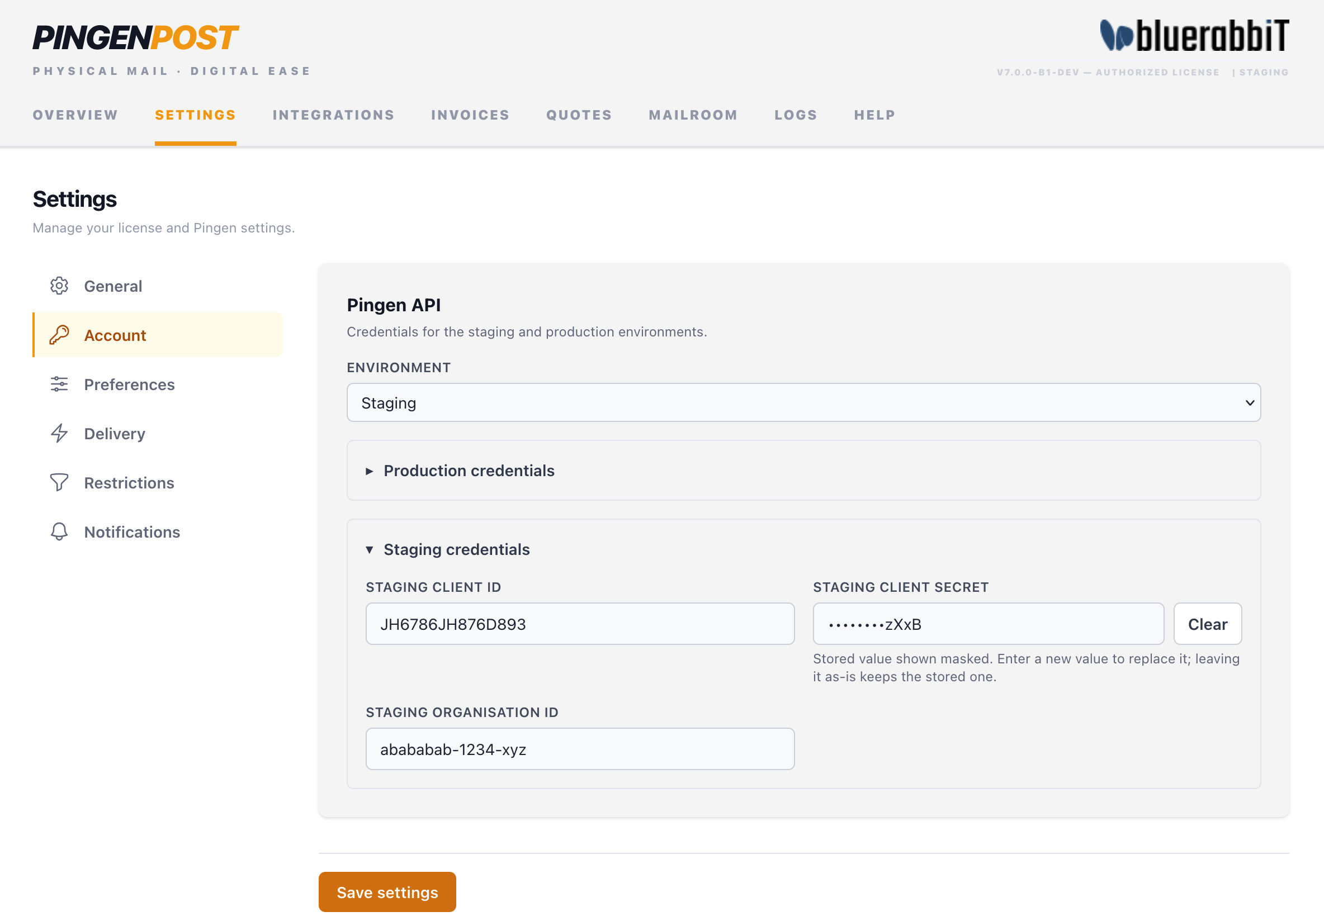1324x921 pixels.
Task: Open Preferences settings section
Action: pyautogui.click(x=158, y=384)
